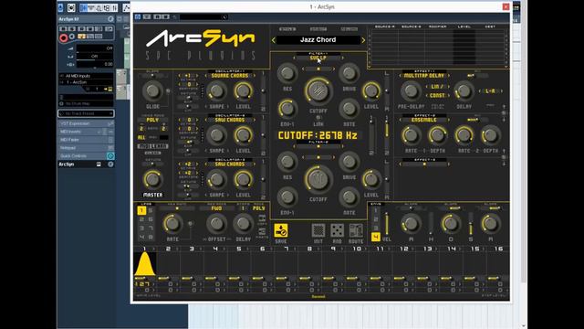Select envelope number 4 button
This screenshot has height=329, width=584.
(x=375, y=237)
